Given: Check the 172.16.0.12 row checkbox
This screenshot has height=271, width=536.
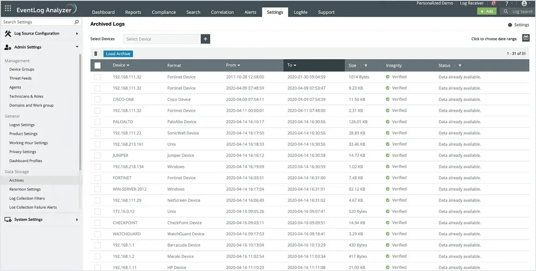Looking at the screenshot, I should coord(97,211).
